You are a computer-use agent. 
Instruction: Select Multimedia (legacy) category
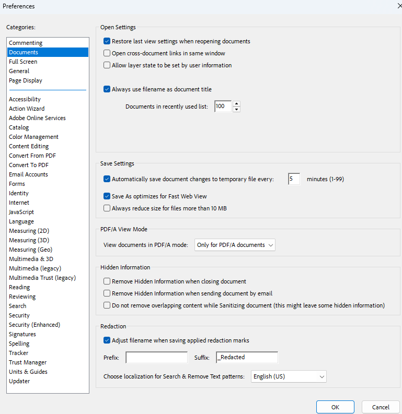[48, 268]
